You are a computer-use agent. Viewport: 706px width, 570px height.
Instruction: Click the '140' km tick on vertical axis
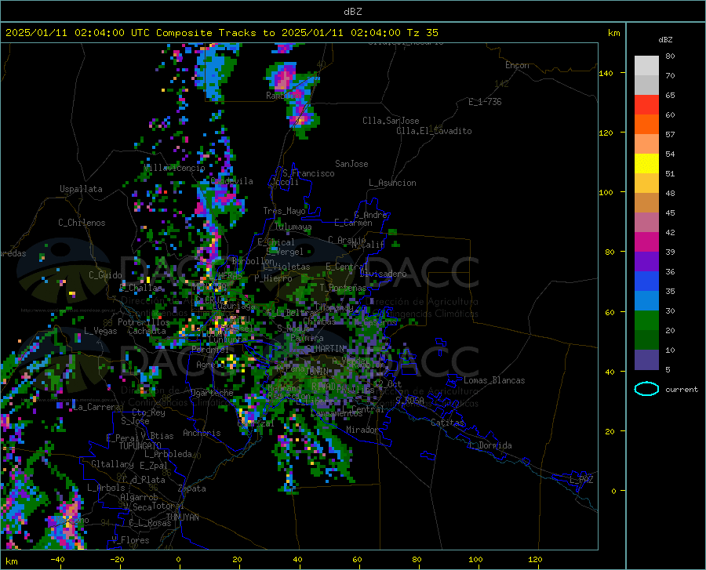606,73
